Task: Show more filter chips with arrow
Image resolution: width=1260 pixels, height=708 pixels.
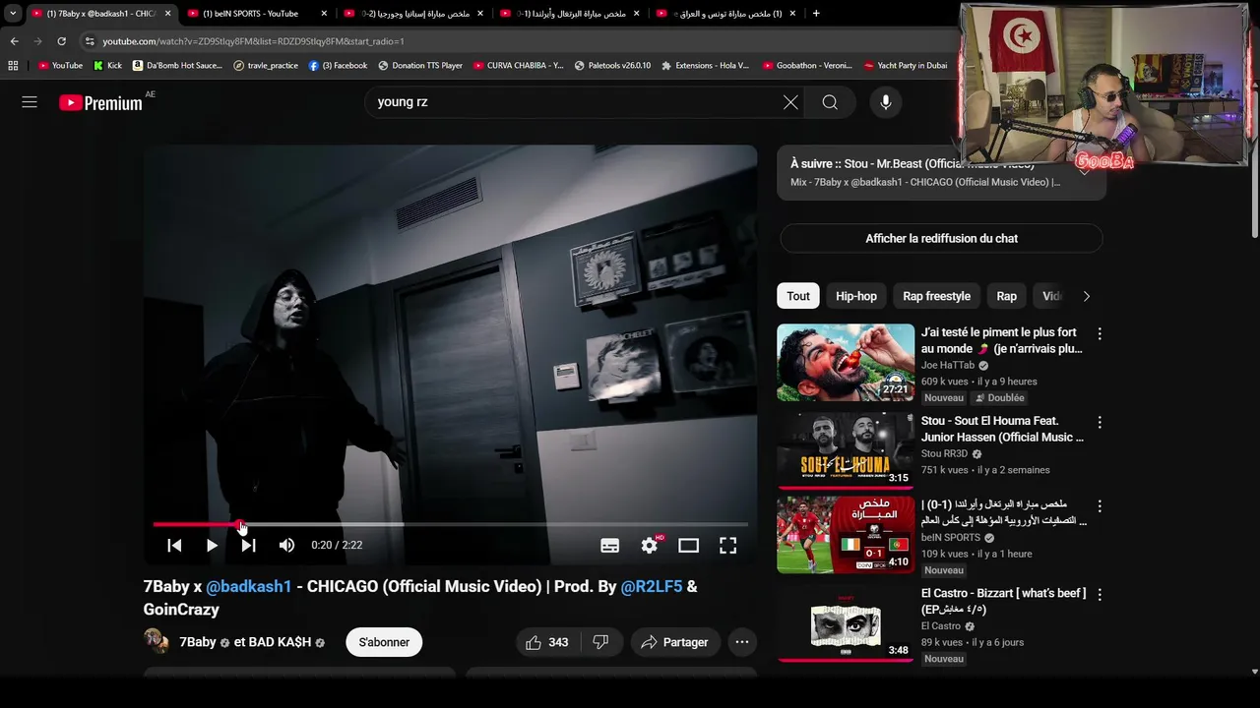Action: tap(1086, 296)
